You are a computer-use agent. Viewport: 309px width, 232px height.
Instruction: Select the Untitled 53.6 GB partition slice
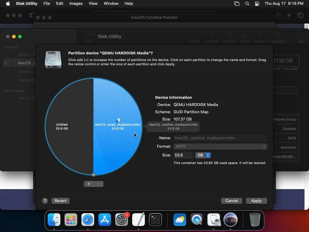69,126
